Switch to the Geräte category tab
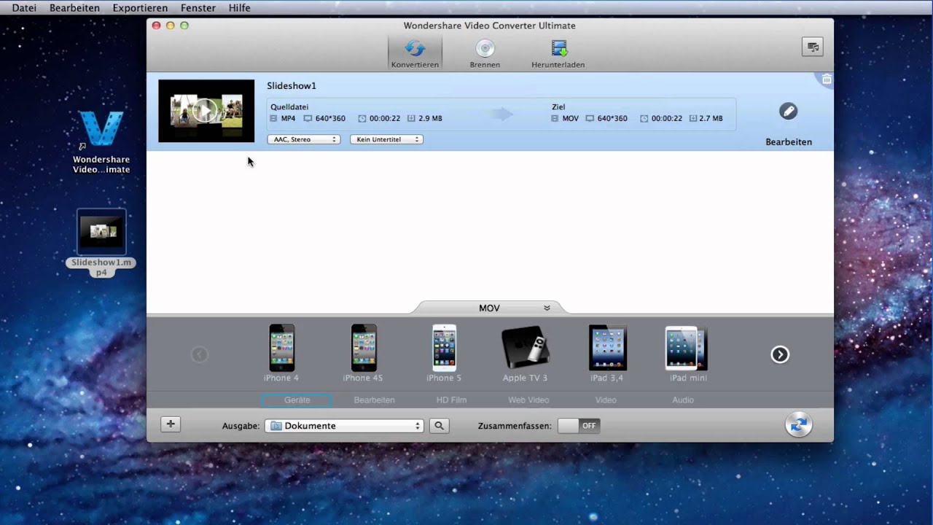933x525 pixels. (x=297, y=400)
